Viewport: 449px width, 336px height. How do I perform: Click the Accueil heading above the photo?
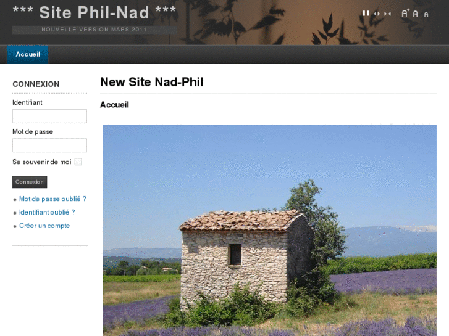[114, 105]
